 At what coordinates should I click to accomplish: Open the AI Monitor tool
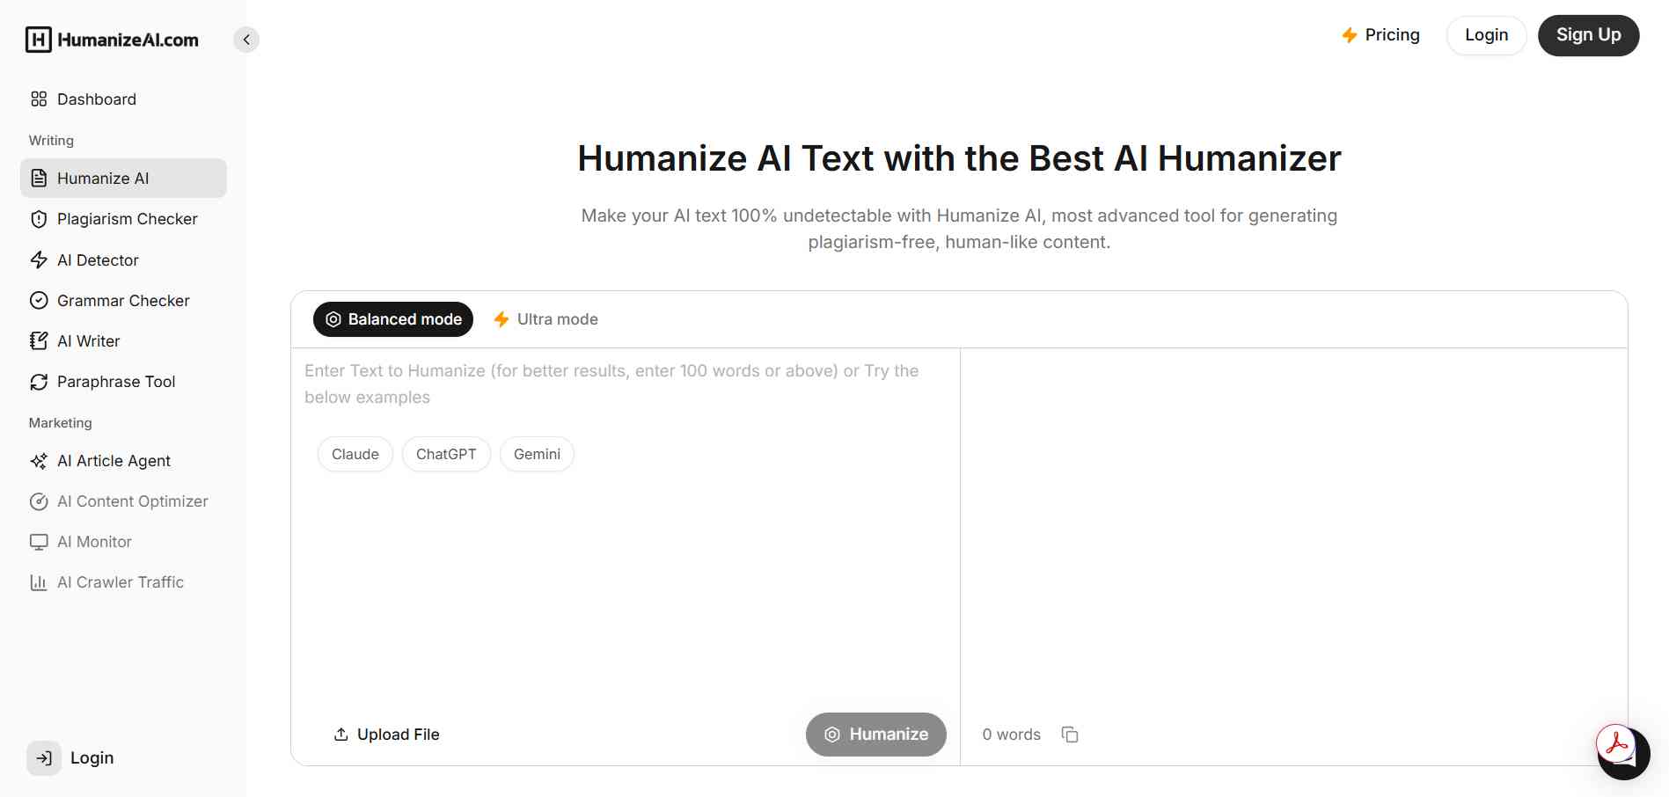click(94, 541)
